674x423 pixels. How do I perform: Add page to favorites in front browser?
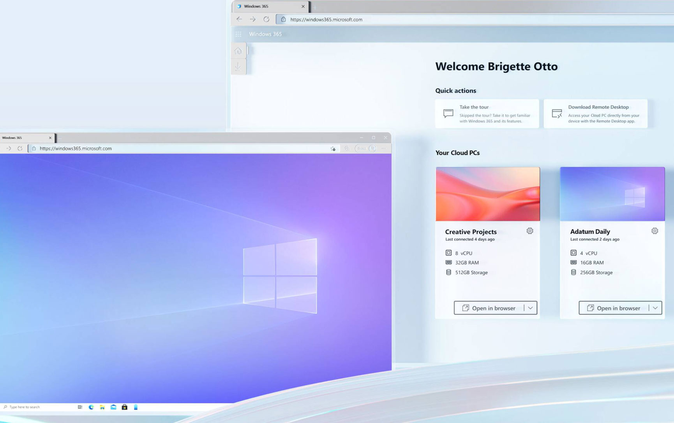pyautogui.click(x=333, y=148)
